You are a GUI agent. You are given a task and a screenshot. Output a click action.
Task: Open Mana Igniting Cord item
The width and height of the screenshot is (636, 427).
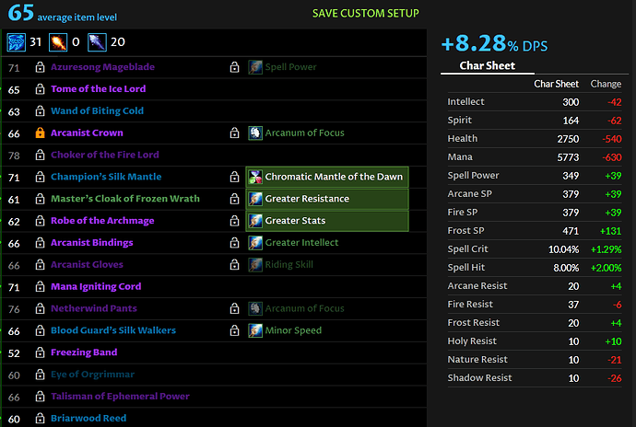(96, 286)
